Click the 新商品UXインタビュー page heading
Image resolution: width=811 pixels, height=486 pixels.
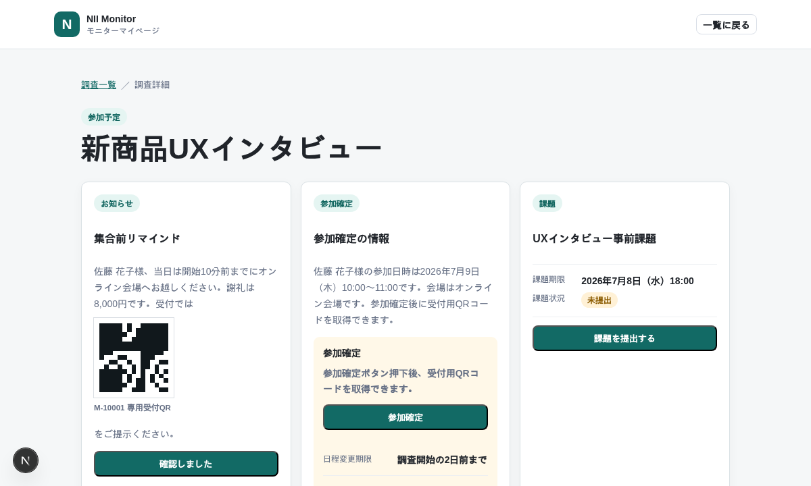(x=231, y=148)
